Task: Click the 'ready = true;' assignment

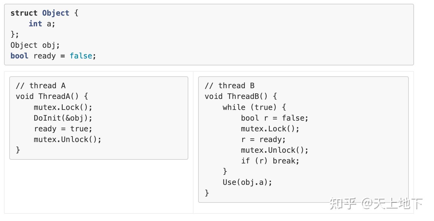Action: (x=63, y=129)
